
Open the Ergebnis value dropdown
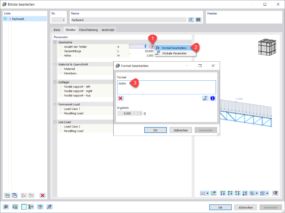coord(134,113)
